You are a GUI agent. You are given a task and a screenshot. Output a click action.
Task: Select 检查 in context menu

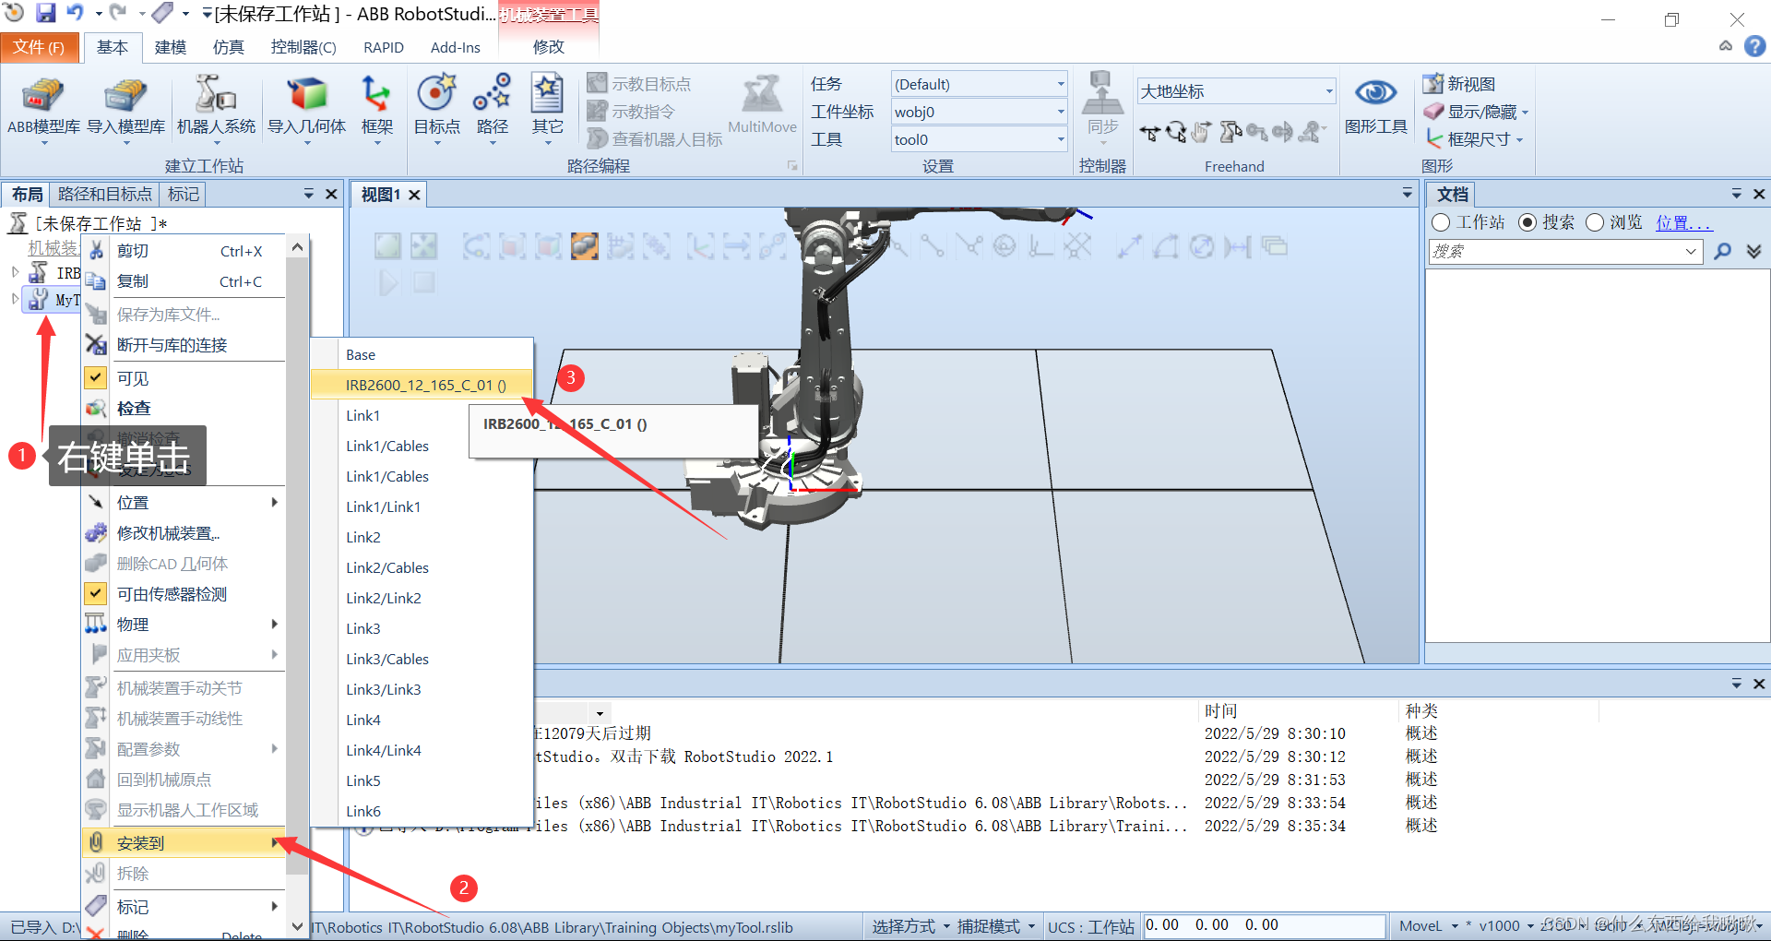[x=184, y=408]
